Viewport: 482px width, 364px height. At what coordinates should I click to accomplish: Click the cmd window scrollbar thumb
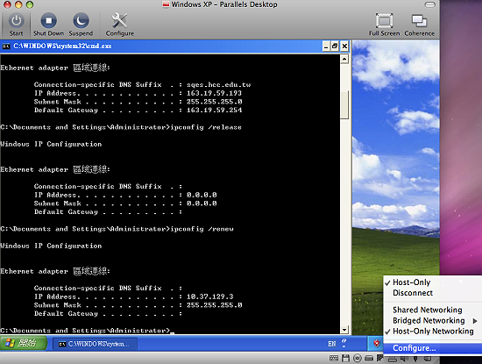[344, 104]
